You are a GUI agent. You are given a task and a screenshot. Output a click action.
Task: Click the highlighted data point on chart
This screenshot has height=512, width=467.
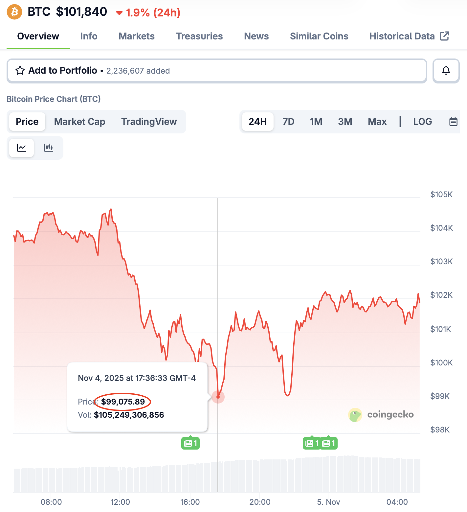click(x=218, y=397)
